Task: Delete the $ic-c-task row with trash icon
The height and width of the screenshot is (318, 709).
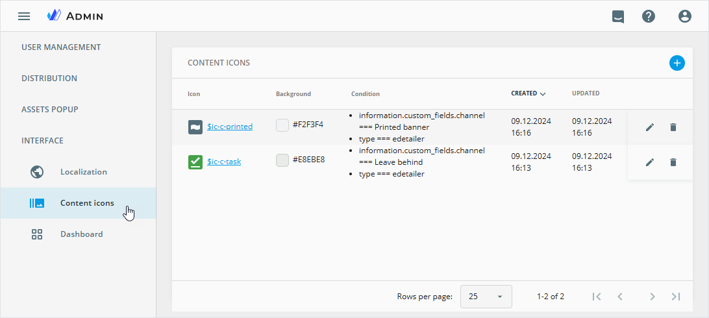Action: coord(673,162)
